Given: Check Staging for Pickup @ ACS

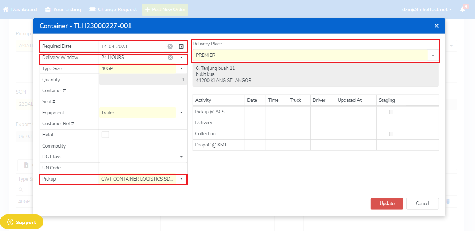Looking at the screenshot, I should coord(391,112).
